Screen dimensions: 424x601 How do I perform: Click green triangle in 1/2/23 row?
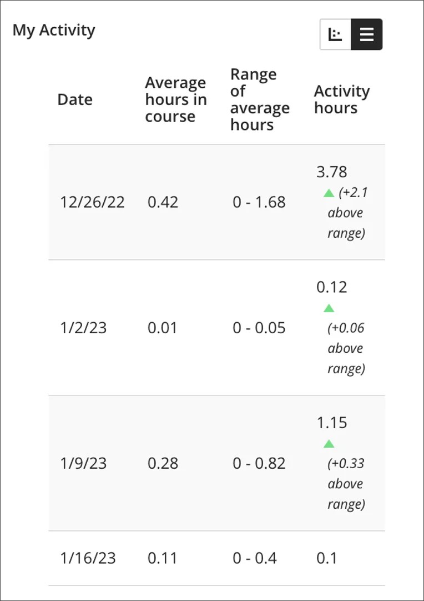pos(329,308)
